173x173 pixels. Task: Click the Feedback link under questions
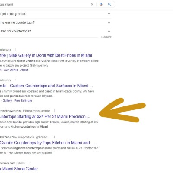point(106,37)
